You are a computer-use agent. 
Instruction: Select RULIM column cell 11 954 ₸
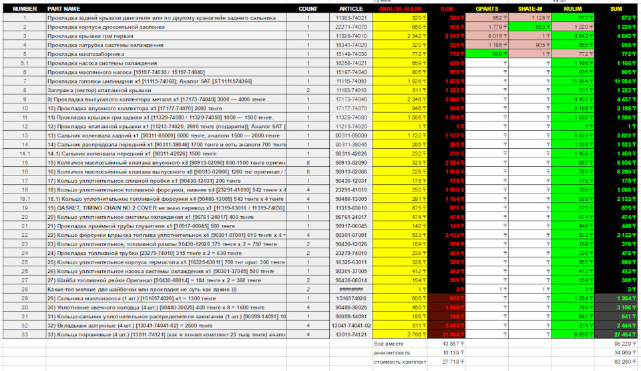click(573, 81)
